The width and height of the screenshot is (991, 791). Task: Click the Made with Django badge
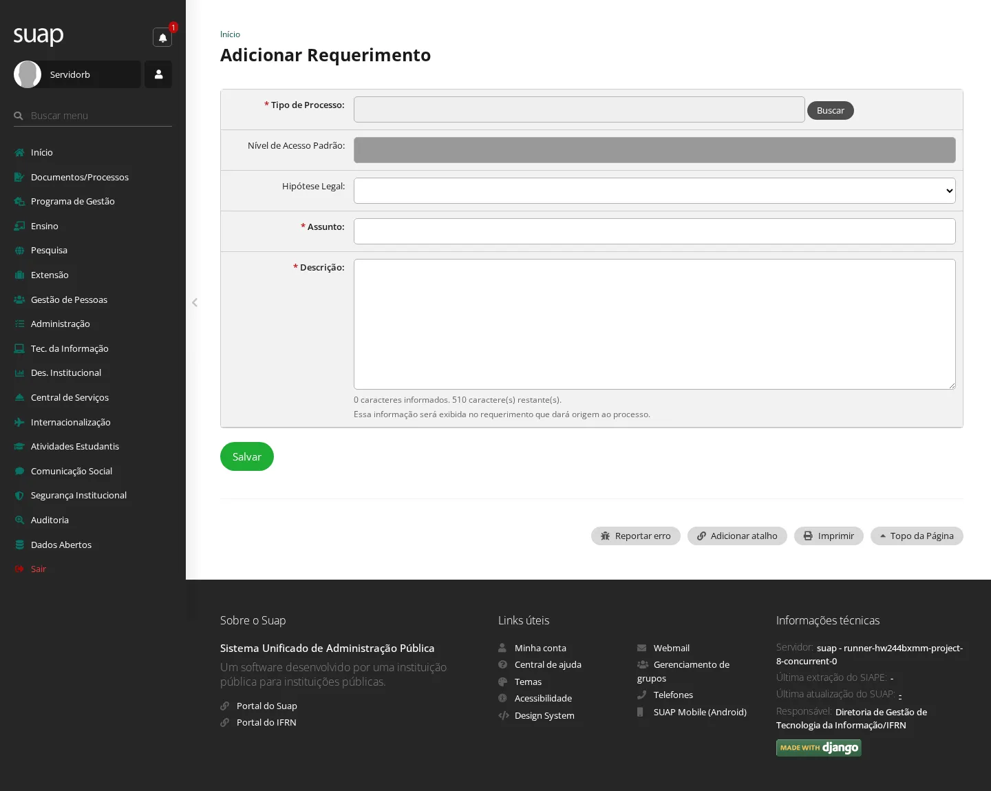tap(819, 748)
